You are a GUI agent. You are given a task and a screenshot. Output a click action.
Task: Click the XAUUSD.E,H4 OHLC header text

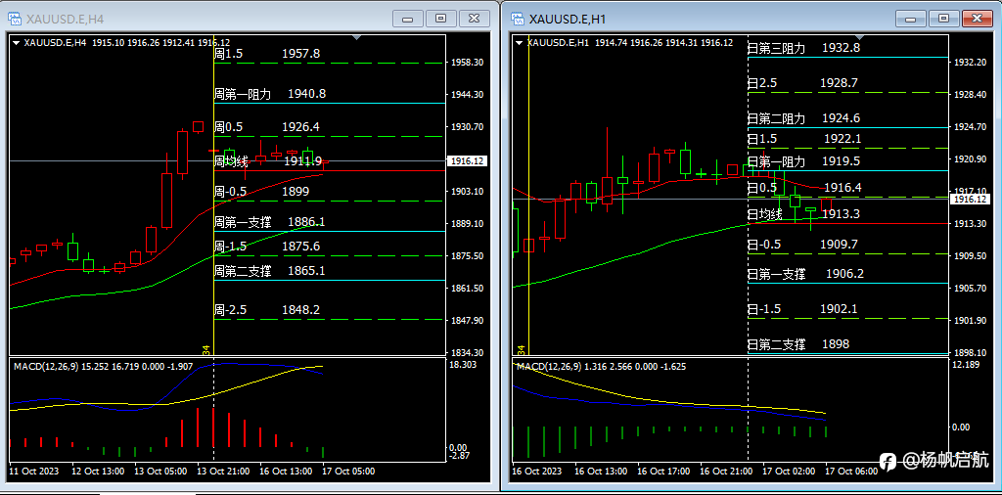[126, 43]
